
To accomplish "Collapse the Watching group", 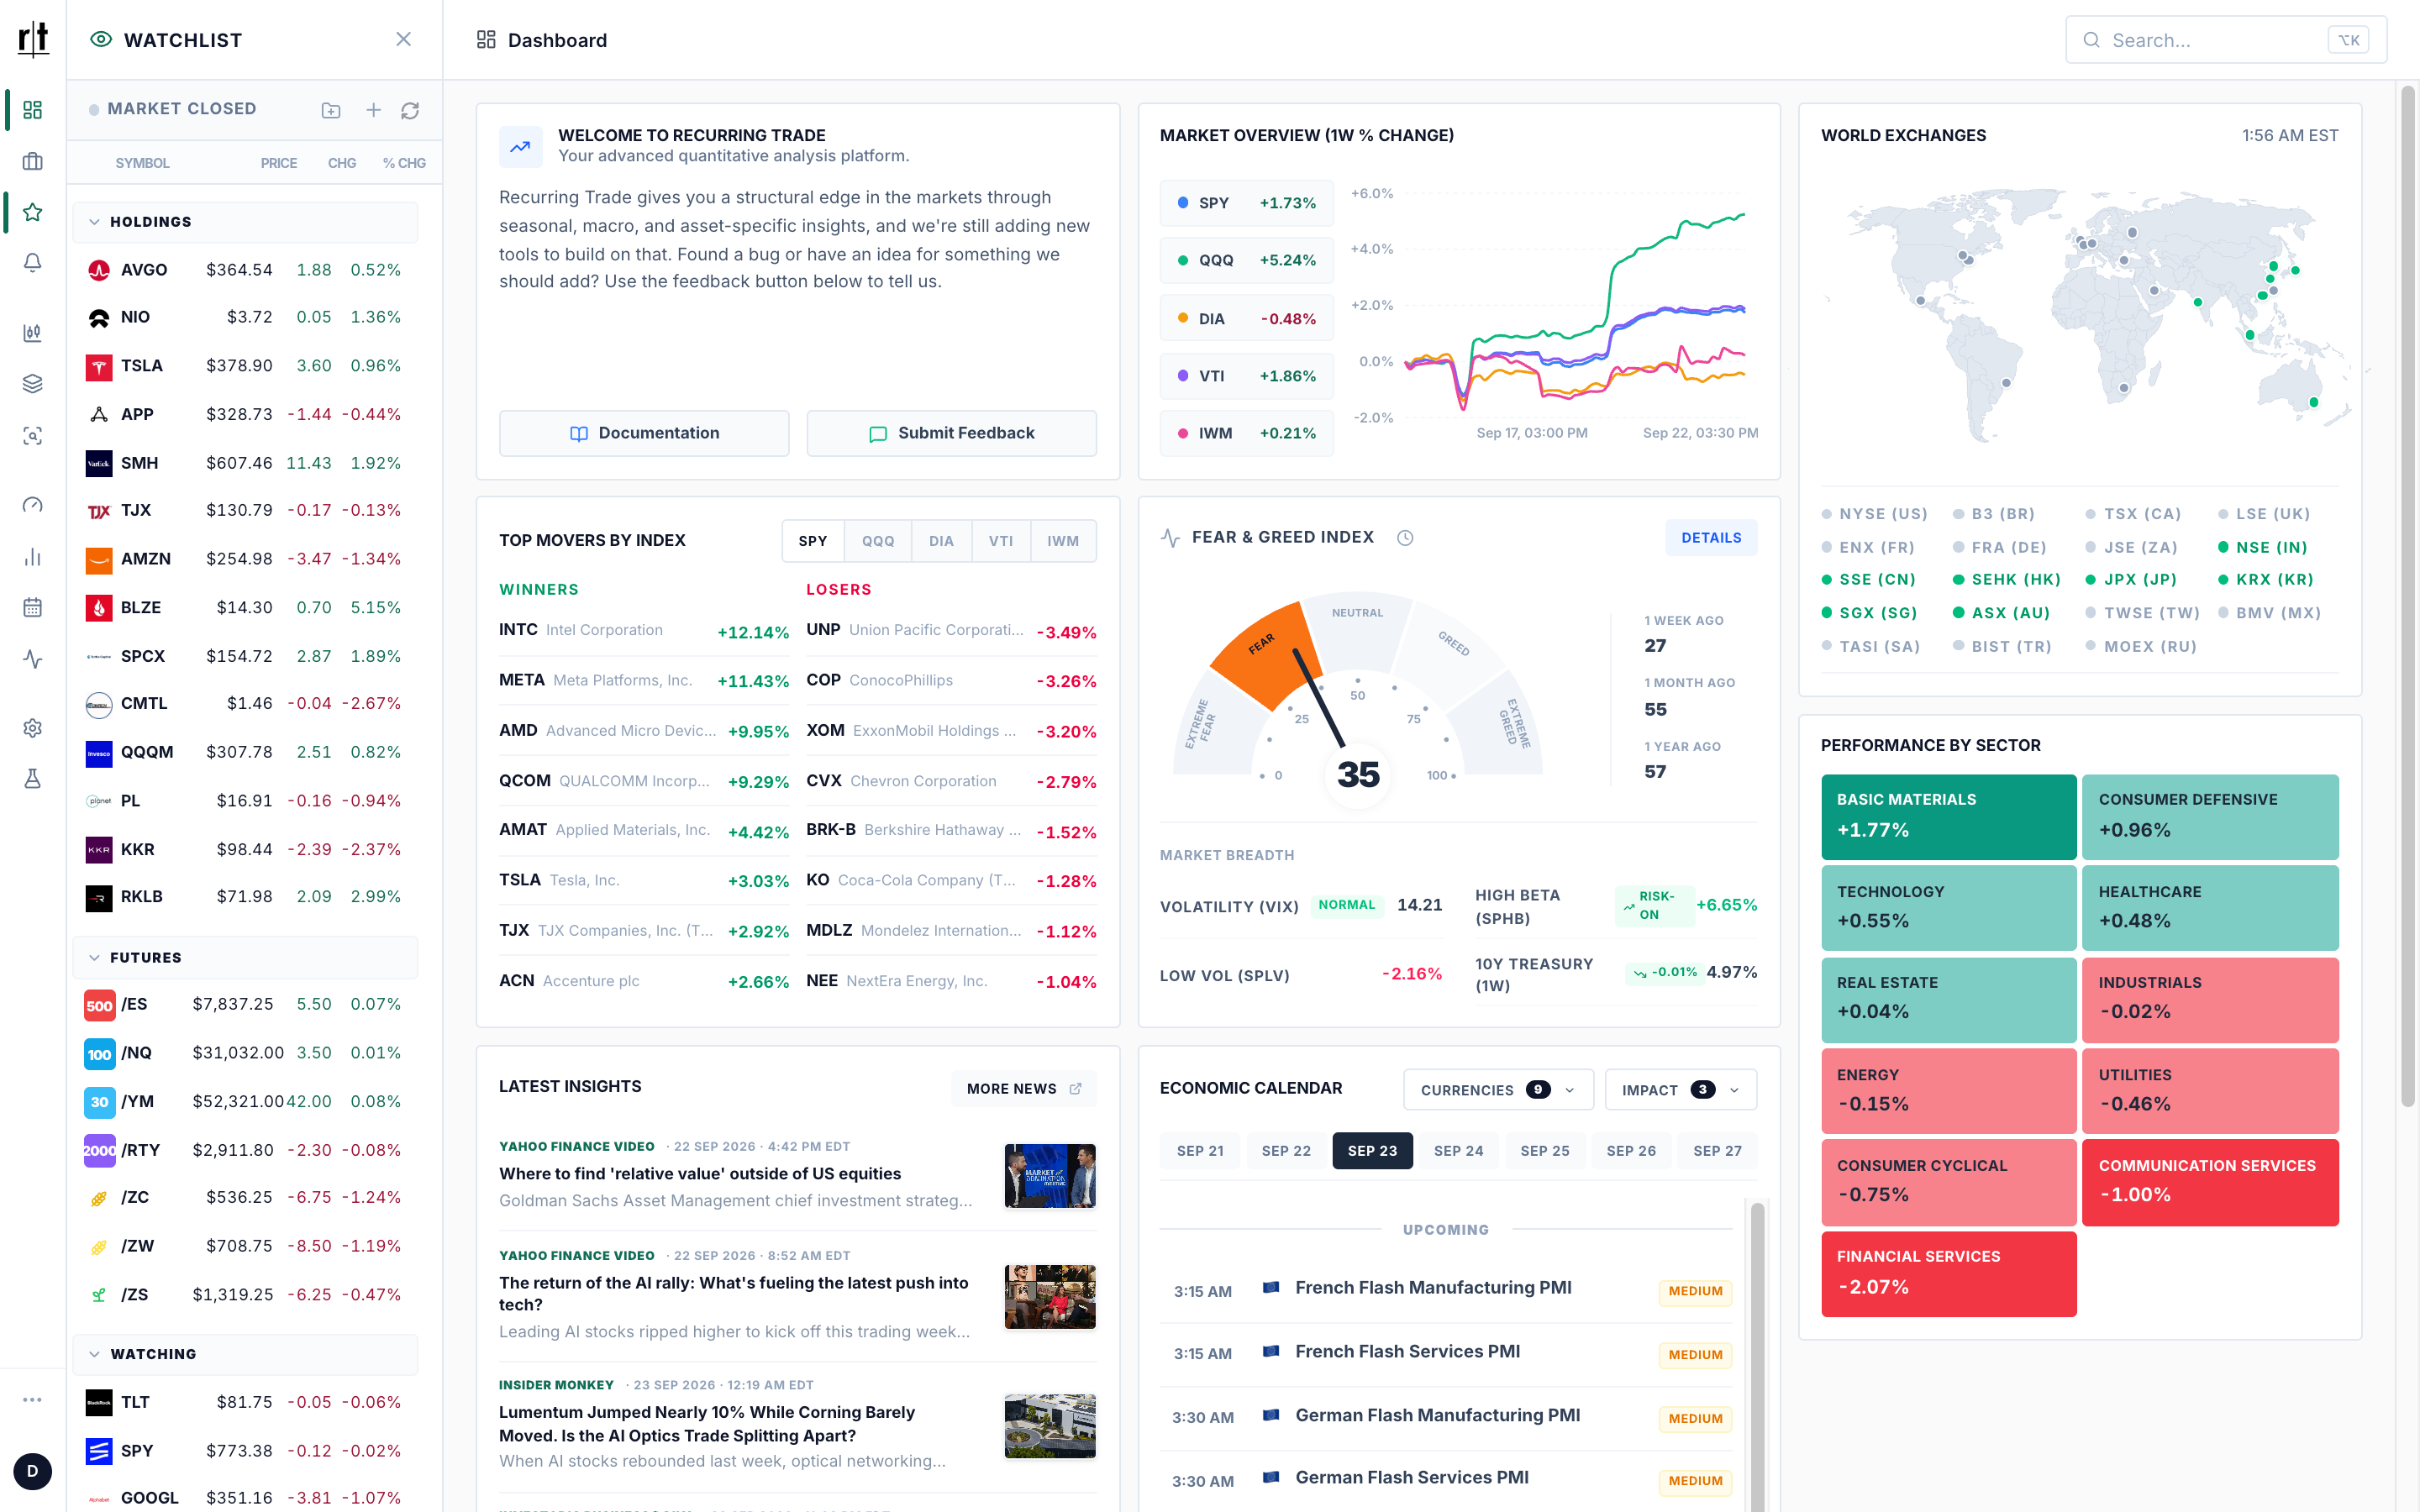I will (x=245, y=1354).
